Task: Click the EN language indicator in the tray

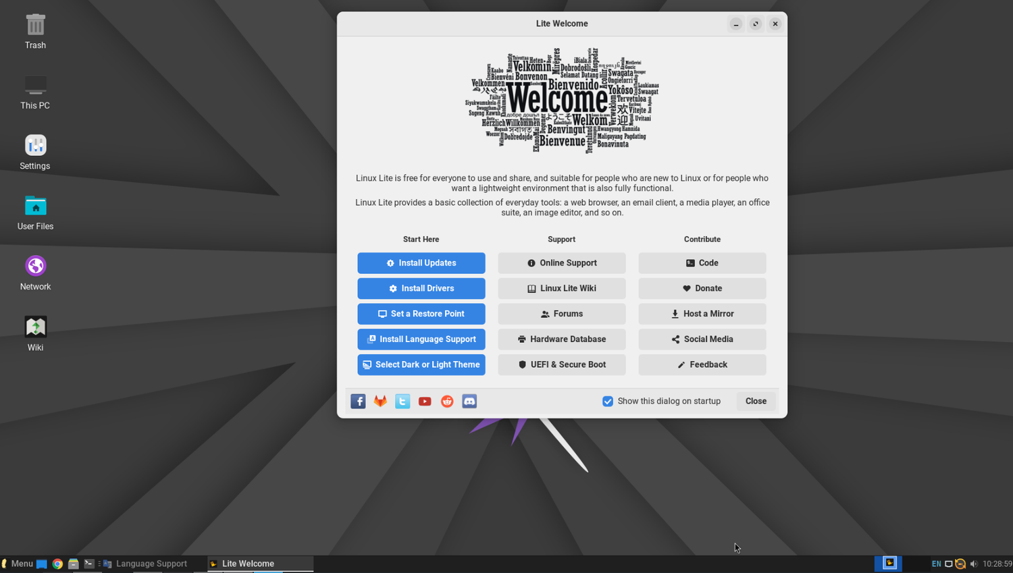Action: (x=937, y=563)
